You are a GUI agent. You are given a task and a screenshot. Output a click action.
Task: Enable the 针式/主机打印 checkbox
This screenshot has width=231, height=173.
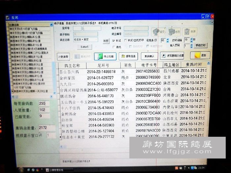click(125, 40)
